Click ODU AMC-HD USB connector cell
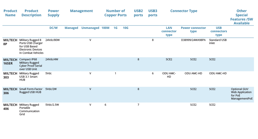 (218, 73)
